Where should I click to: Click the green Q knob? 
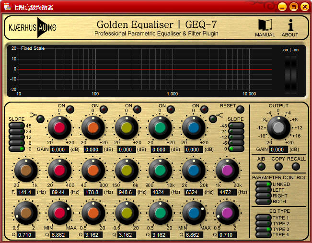160,213
